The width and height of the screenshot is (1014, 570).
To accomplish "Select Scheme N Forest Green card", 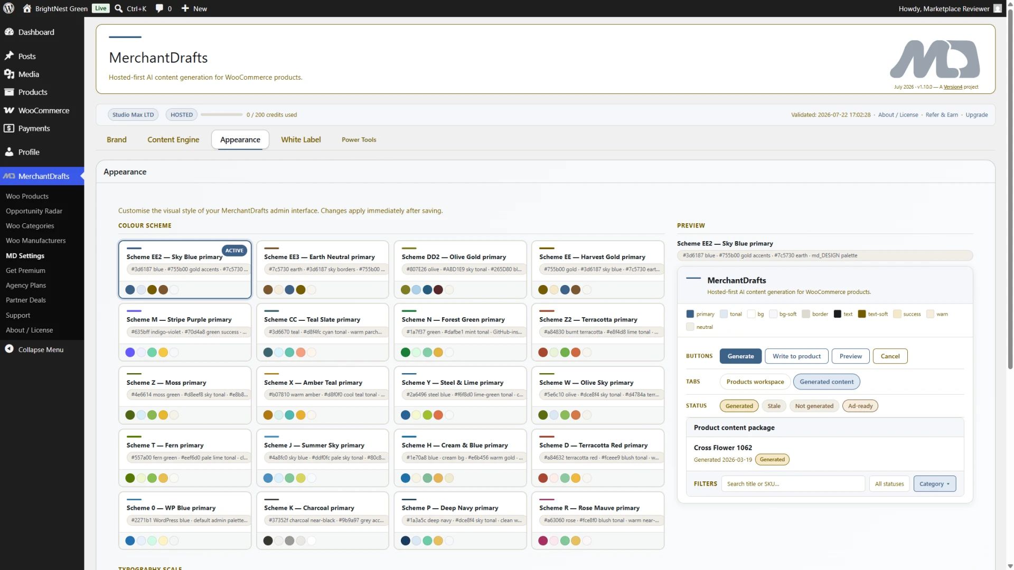I will click(x=460, y=332).
